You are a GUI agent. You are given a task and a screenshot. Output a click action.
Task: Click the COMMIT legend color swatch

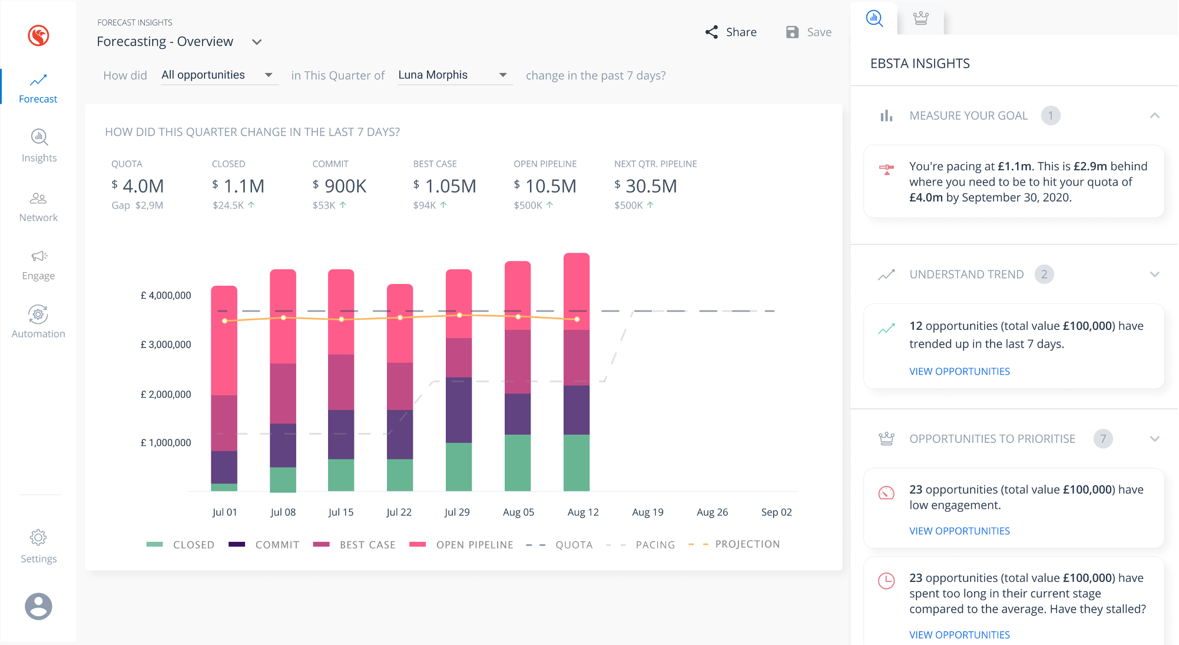click(237, 545)
